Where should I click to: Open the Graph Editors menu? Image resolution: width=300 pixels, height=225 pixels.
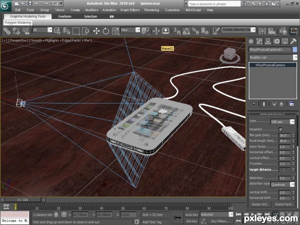click(x=129, y=10)
